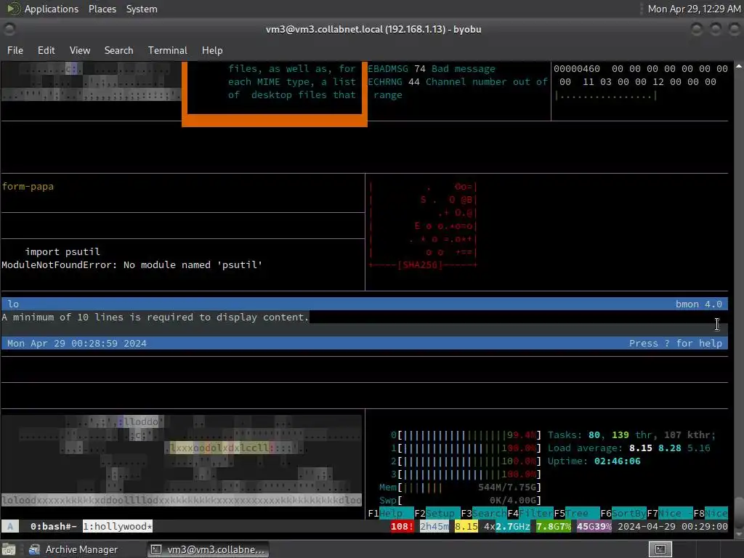Open the Help menu
This screenshot has width=744, height=558.
click(212, 50)
